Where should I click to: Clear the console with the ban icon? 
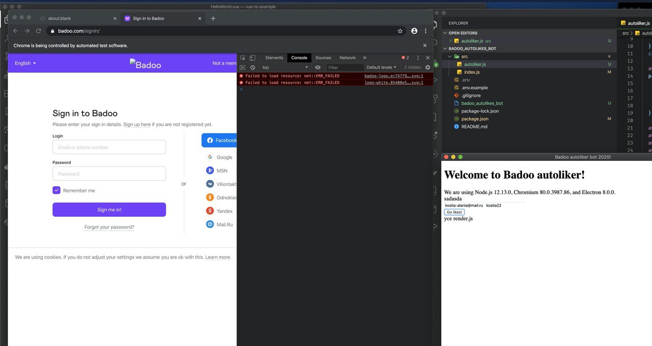click(x=252, y=67)
